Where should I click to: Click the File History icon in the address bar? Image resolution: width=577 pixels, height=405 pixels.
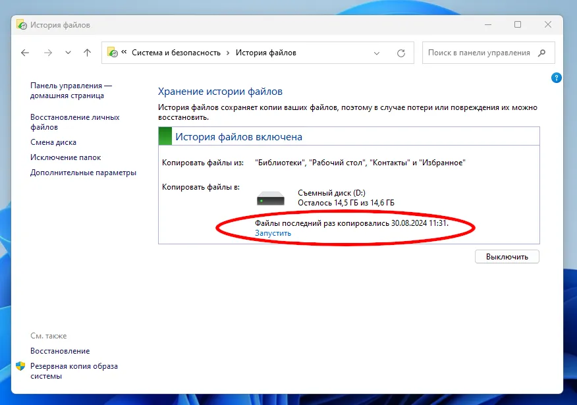coord(113,53)
